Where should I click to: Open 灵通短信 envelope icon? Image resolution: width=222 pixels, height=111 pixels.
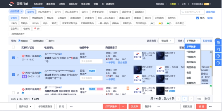point(103,4)
